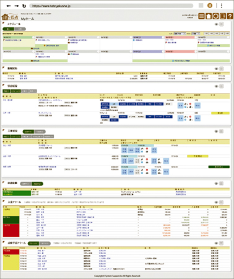This screenshot has width=234, height=279.
Task: Click the square panel icon in 点検予定アラーム section
Action: (x=222, y=243)
